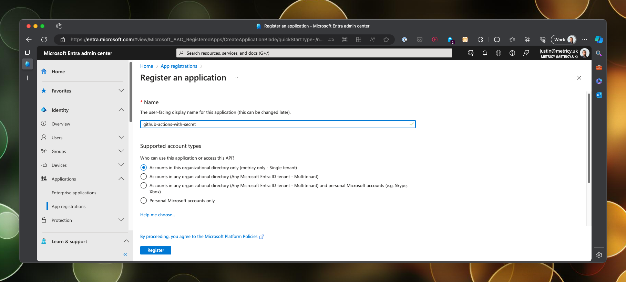
Task: Open the Collections icon
Action: coord(527,40)
